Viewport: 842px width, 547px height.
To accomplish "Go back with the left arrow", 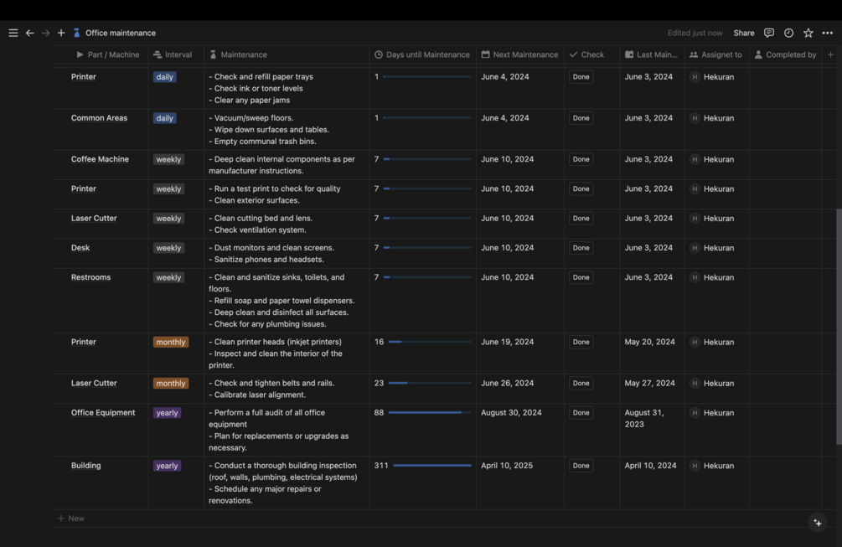I will tap(29, 33).
